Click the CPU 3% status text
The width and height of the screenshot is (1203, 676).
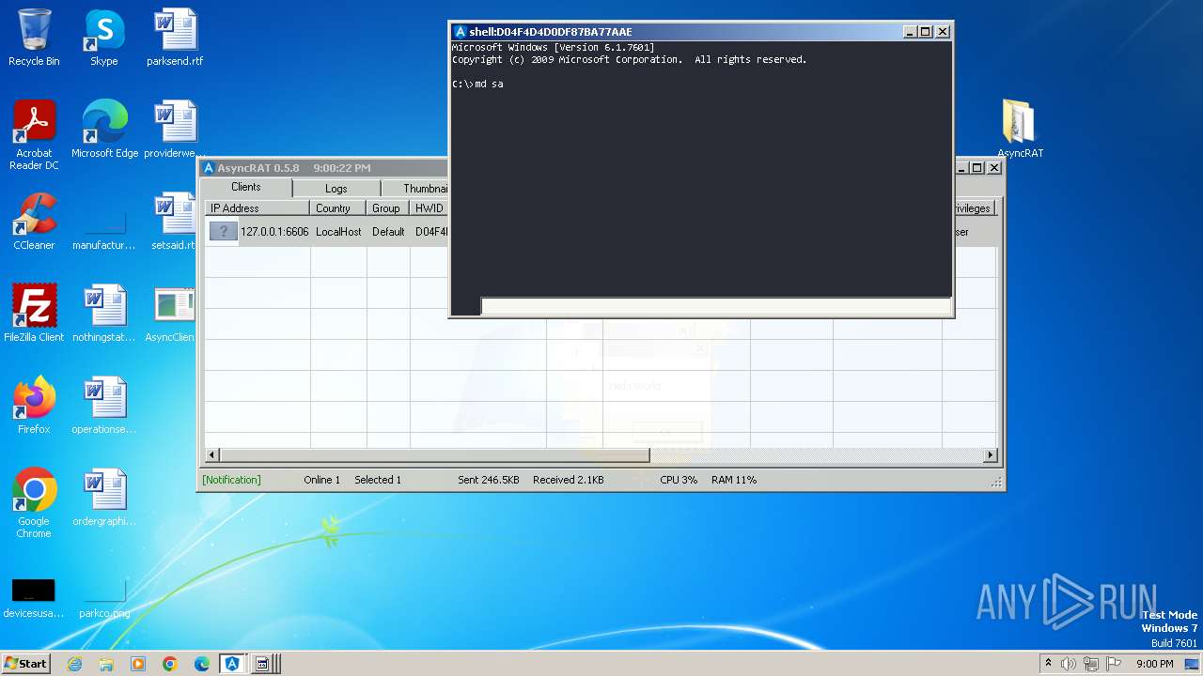679,480
